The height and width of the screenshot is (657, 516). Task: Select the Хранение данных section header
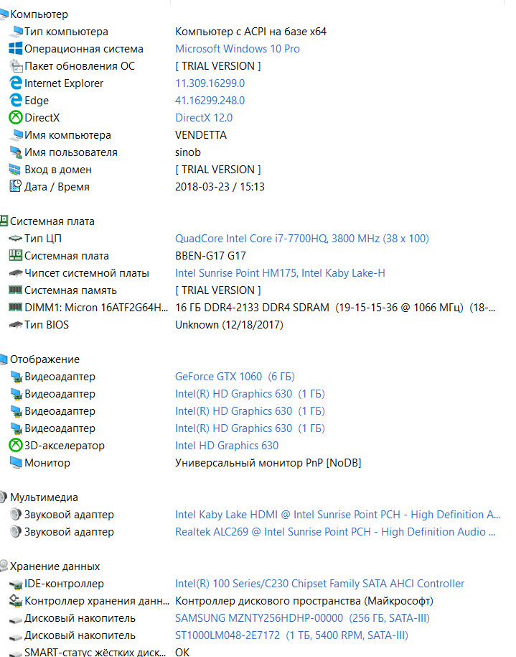pos(55,566)
